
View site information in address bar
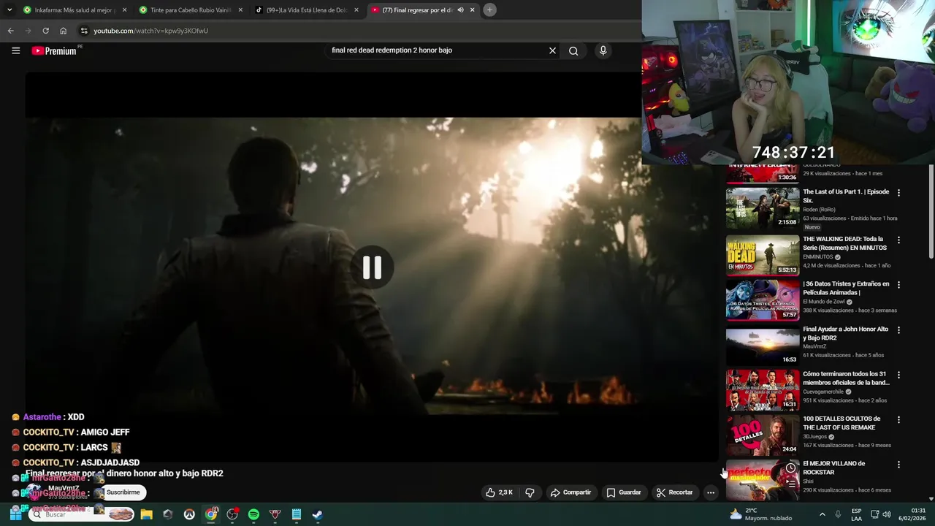[84, 31]
